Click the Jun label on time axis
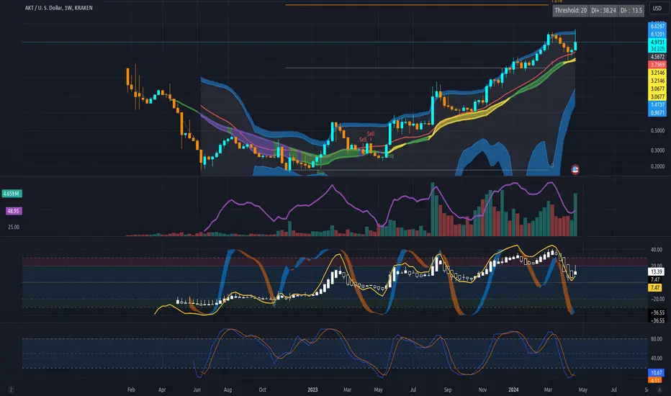Image resolution: width=671 pixels, height=396 pixels. 197,390
